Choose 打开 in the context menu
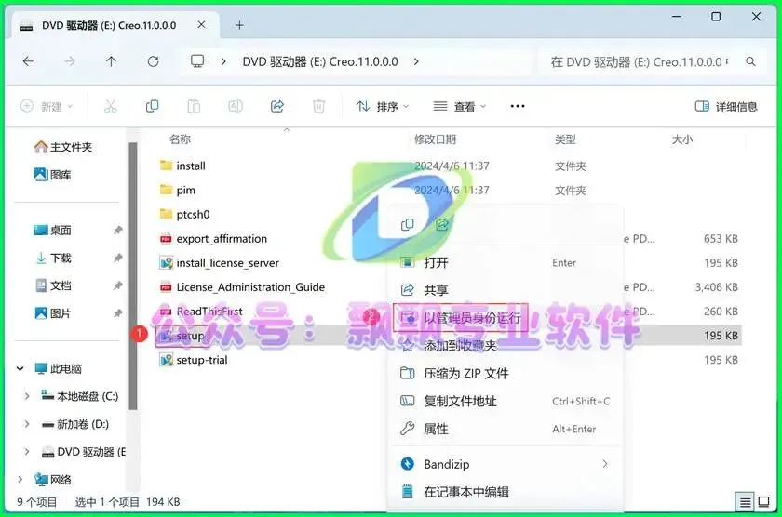 (x=506, y=262)
